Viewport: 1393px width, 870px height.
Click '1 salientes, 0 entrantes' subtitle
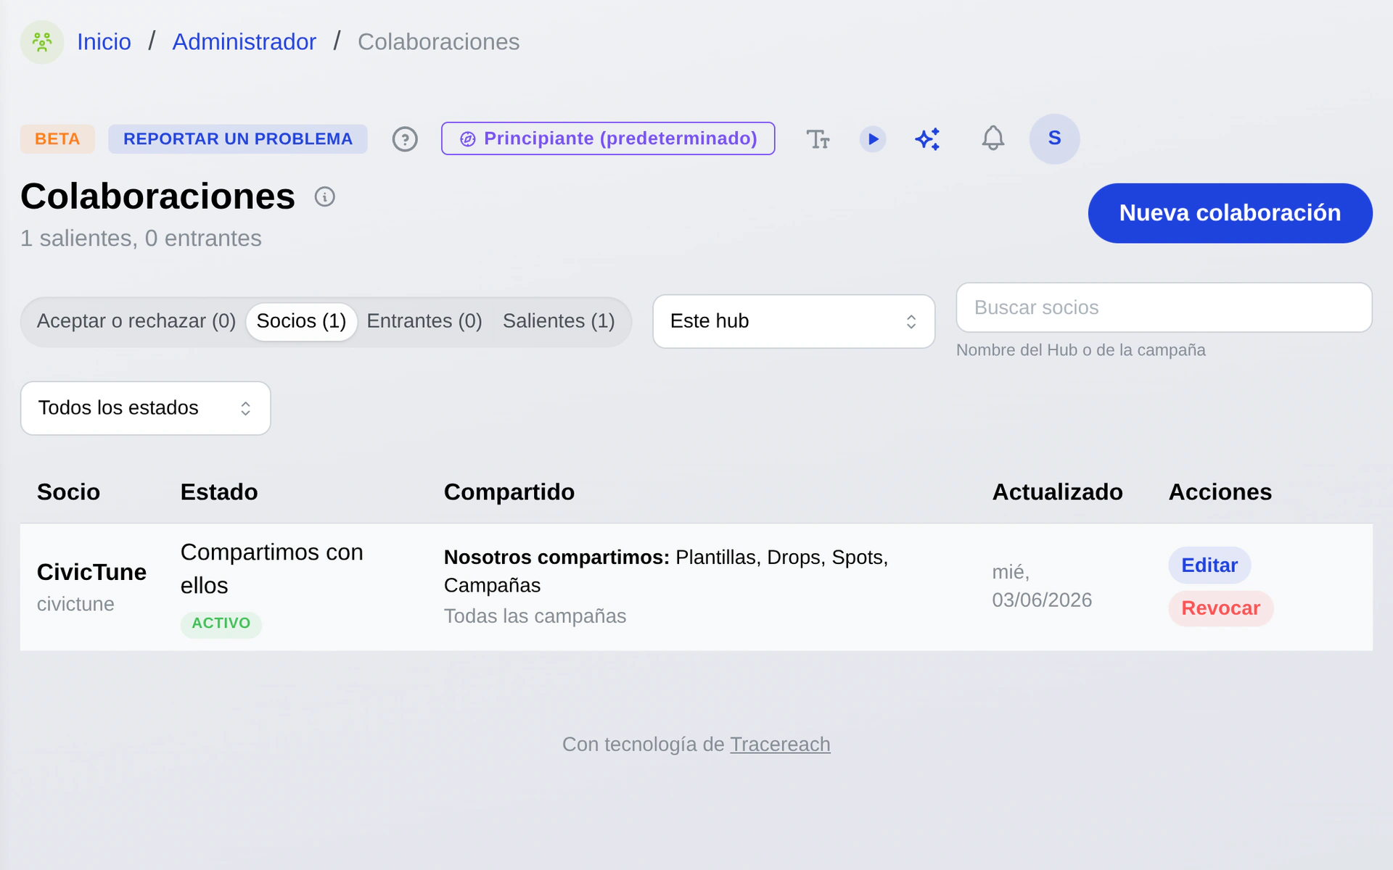[141, 239]
